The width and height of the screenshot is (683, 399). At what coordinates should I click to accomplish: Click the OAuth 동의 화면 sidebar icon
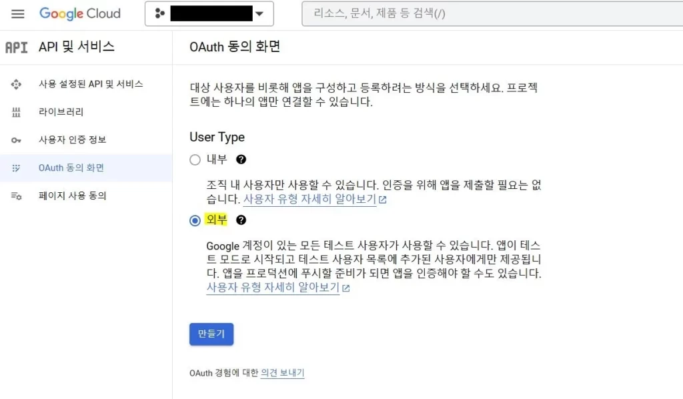pos(16,168)
